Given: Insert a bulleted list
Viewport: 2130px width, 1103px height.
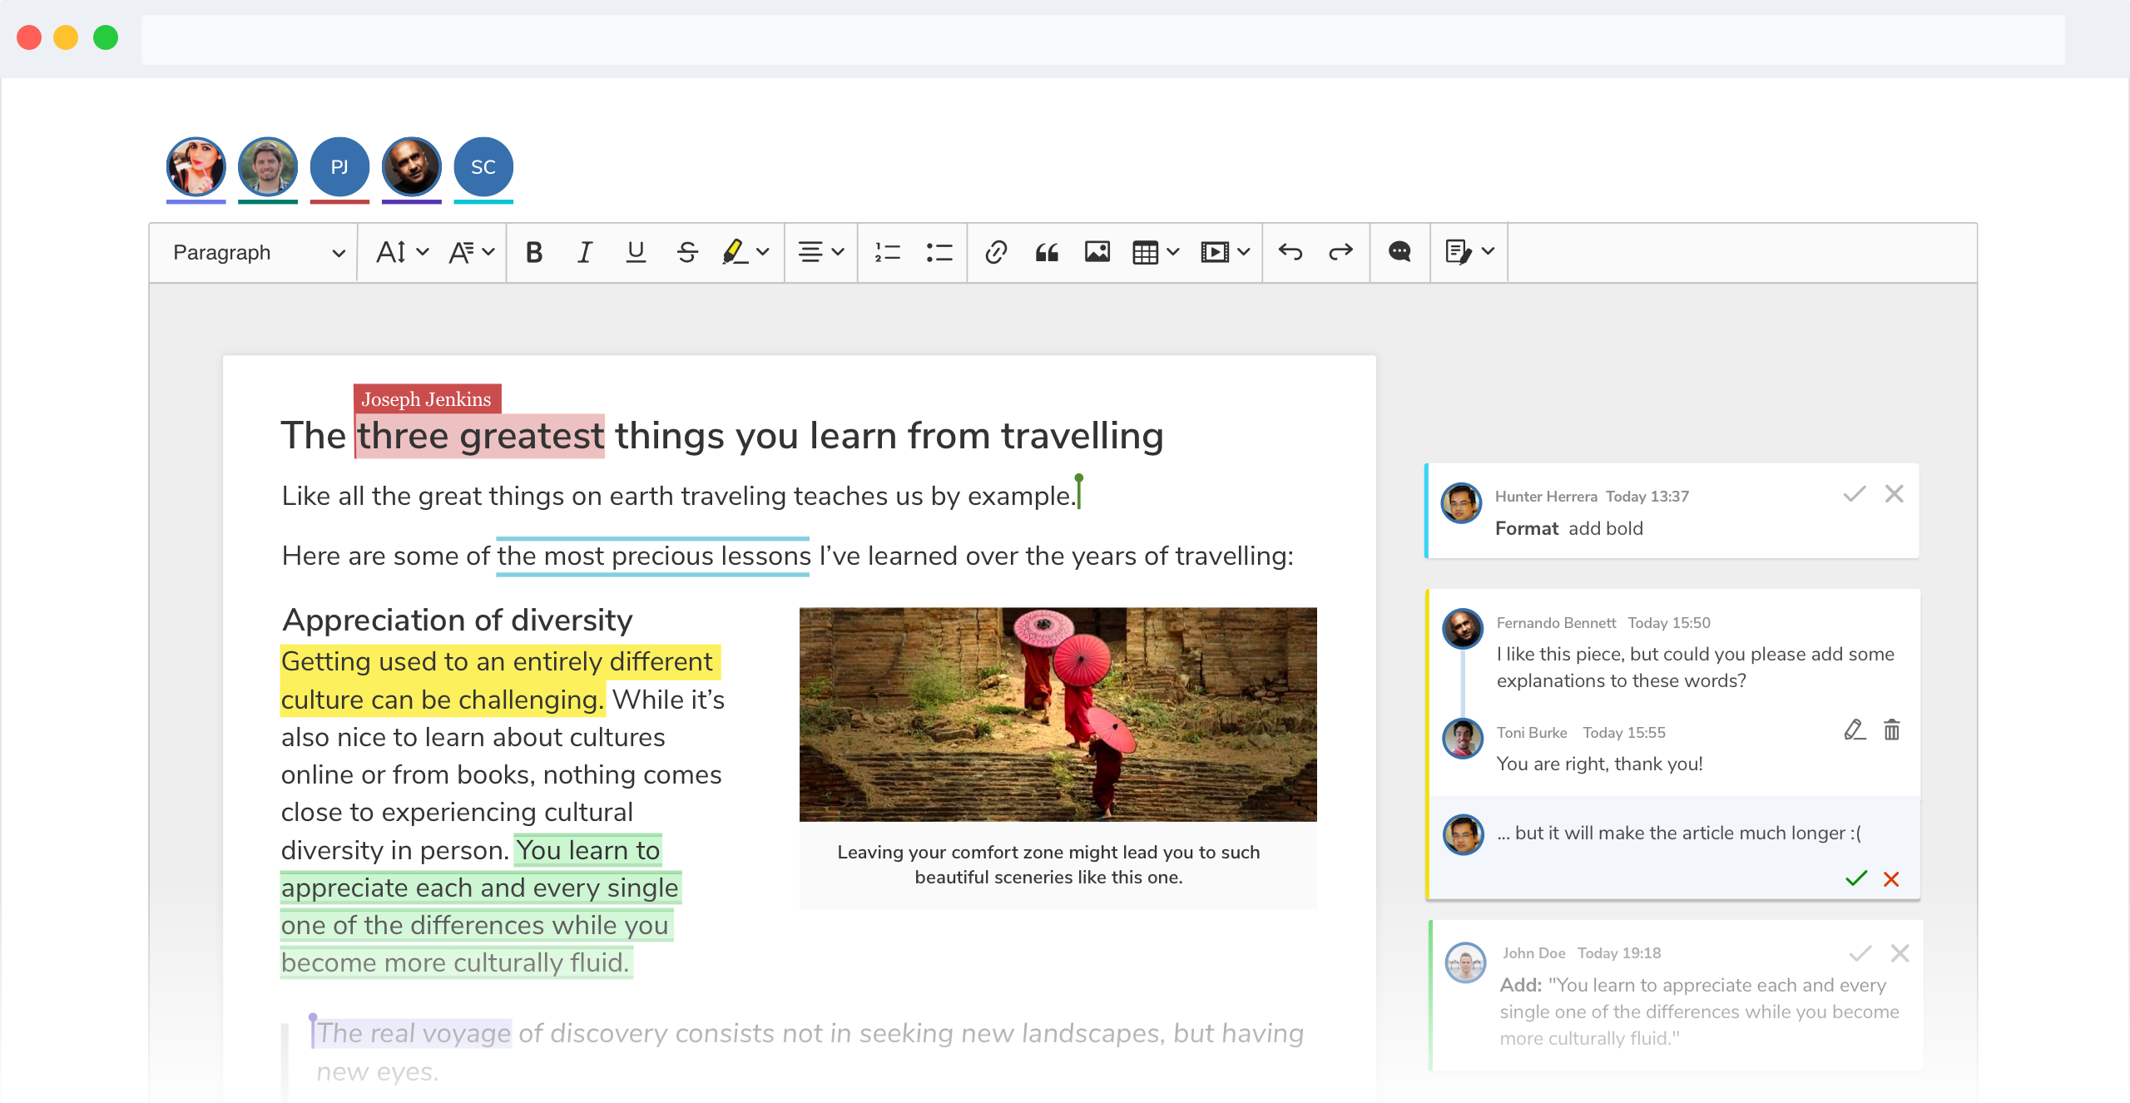Looking at the screenshot, I should 939,252.
